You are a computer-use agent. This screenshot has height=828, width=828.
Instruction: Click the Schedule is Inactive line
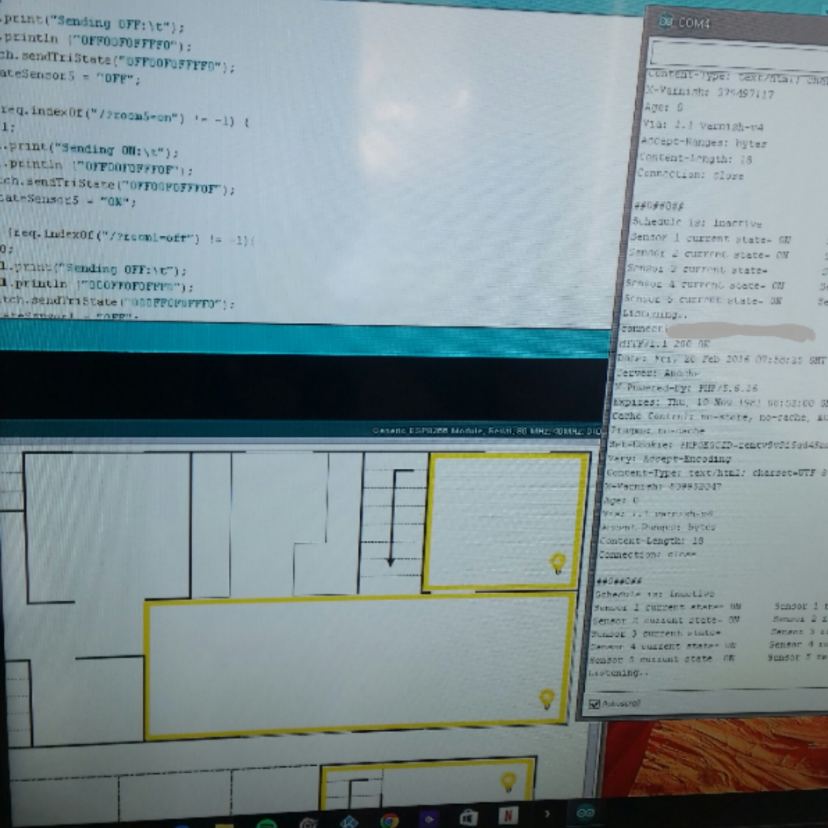coord(696,223)
